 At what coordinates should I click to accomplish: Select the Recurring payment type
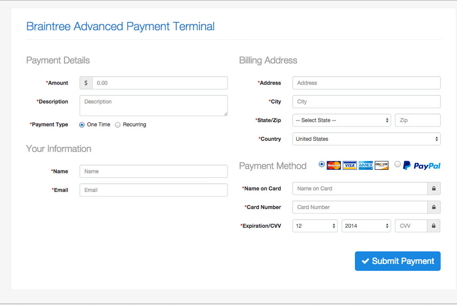click(x=118, y=125)
